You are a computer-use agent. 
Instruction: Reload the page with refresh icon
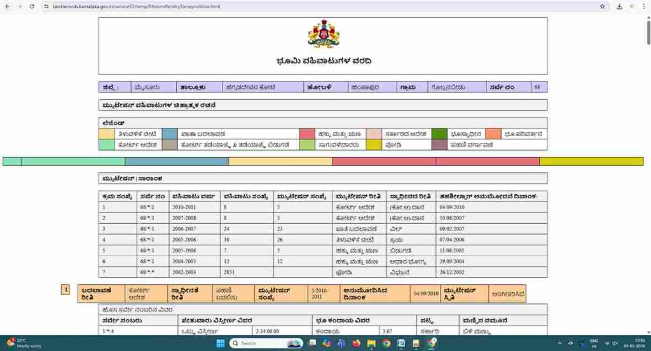(32, 6)
